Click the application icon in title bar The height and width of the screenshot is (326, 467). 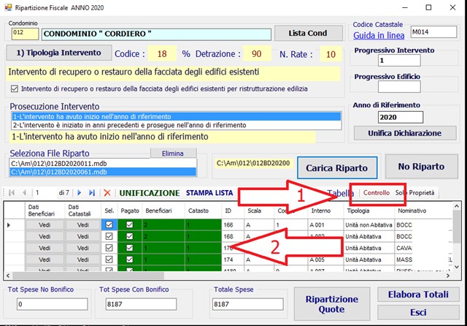click(x=8, y=7)
